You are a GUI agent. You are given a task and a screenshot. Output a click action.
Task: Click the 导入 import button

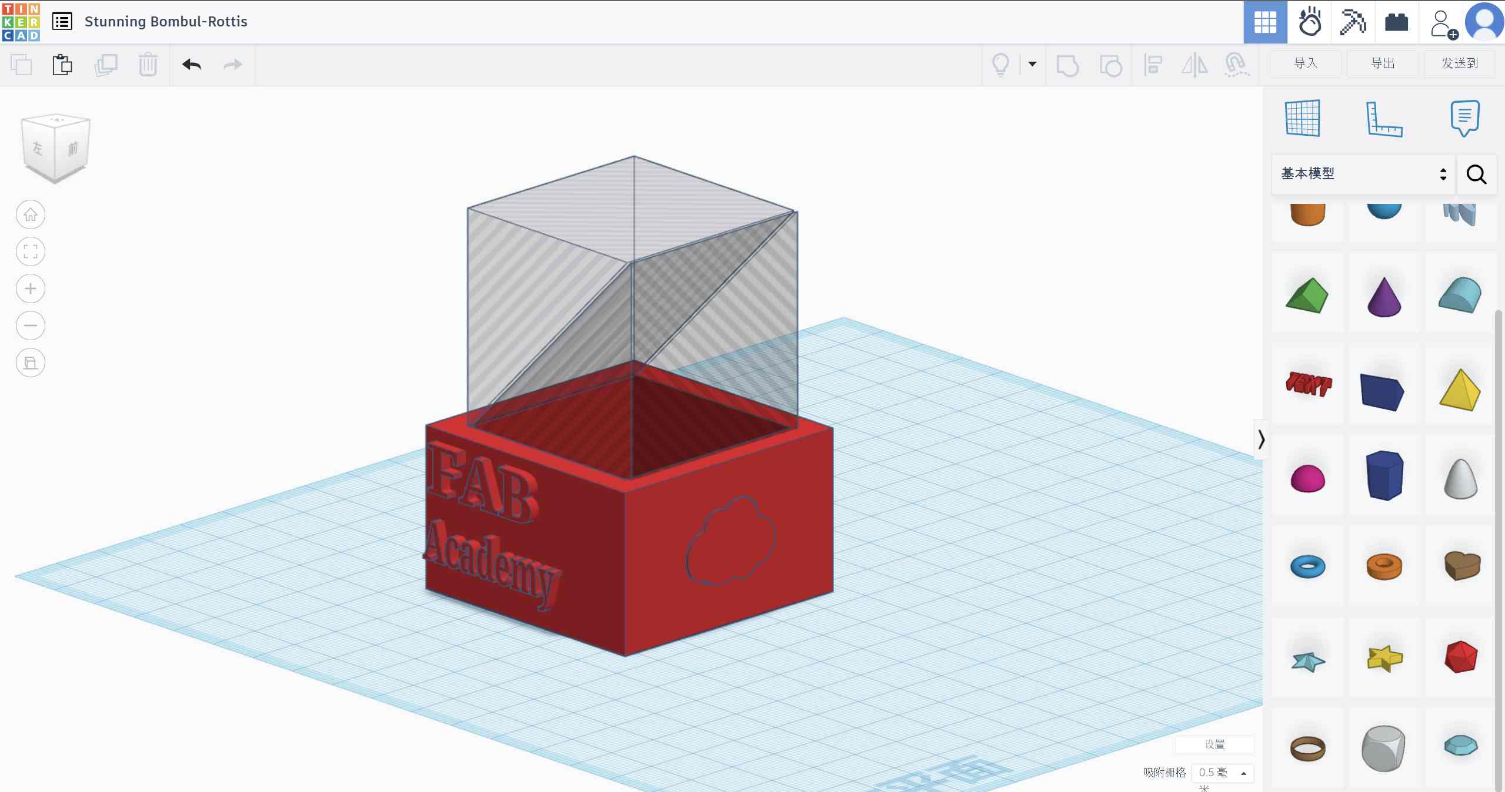pos(1306,63)
